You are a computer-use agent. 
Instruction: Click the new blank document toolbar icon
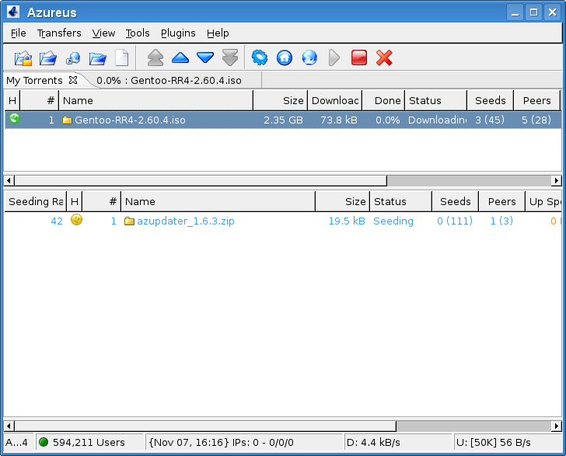coord(122,57)
